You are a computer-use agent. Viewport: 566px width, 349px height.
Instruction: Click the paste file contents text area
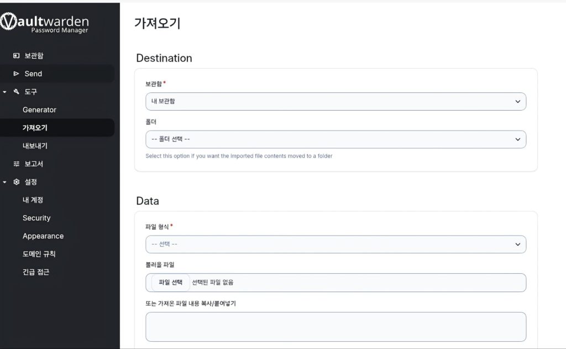point(336,327)
